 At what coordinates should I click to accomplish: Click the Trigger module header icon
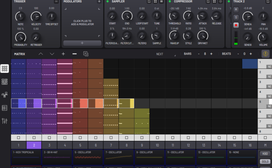tap(56, 1)
